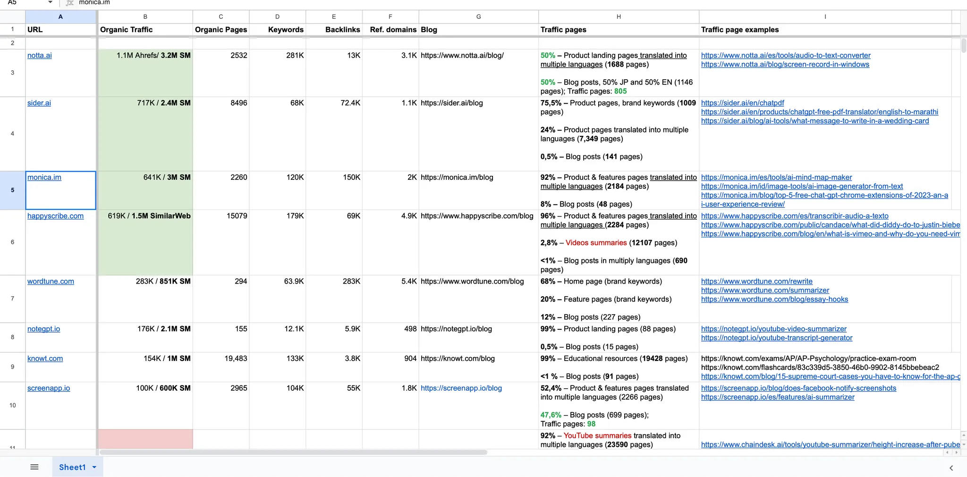Select cell '717K / 2.4M SM'
Viewport: 967px width, 477px height.
click(x=145, y=134)
